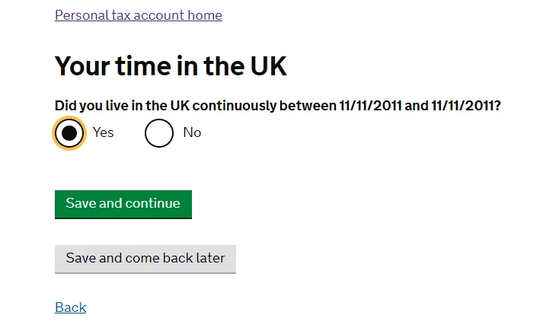Image resolution: width=556 pixels, height=331 pixels.
Task: Go back using the Back link
Action: click(71, 307)
